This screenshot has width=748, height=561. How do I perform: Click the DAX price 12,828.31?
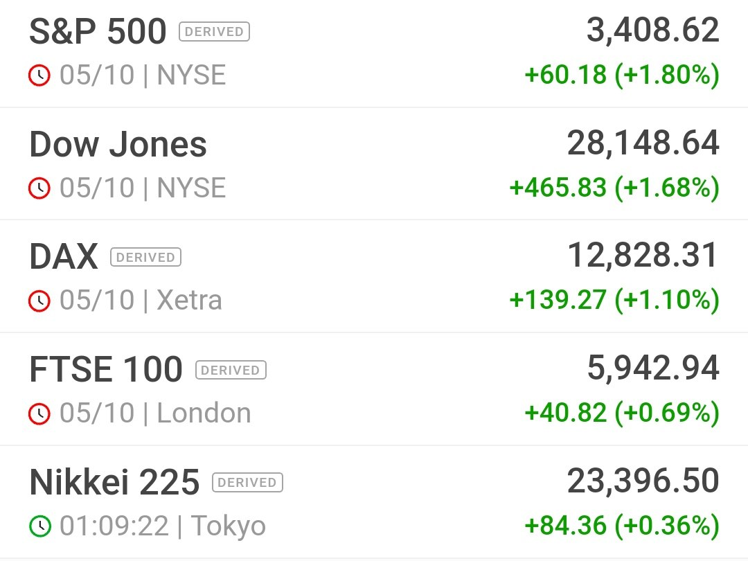(643, 255)
